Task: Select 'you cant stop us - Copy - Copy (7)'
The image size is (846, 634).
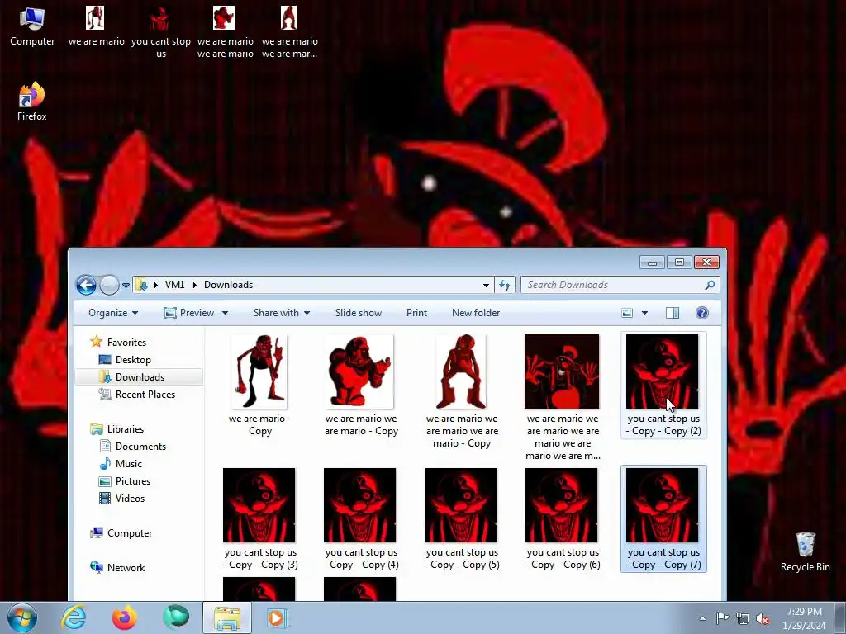Action: (x=663, y=518)
